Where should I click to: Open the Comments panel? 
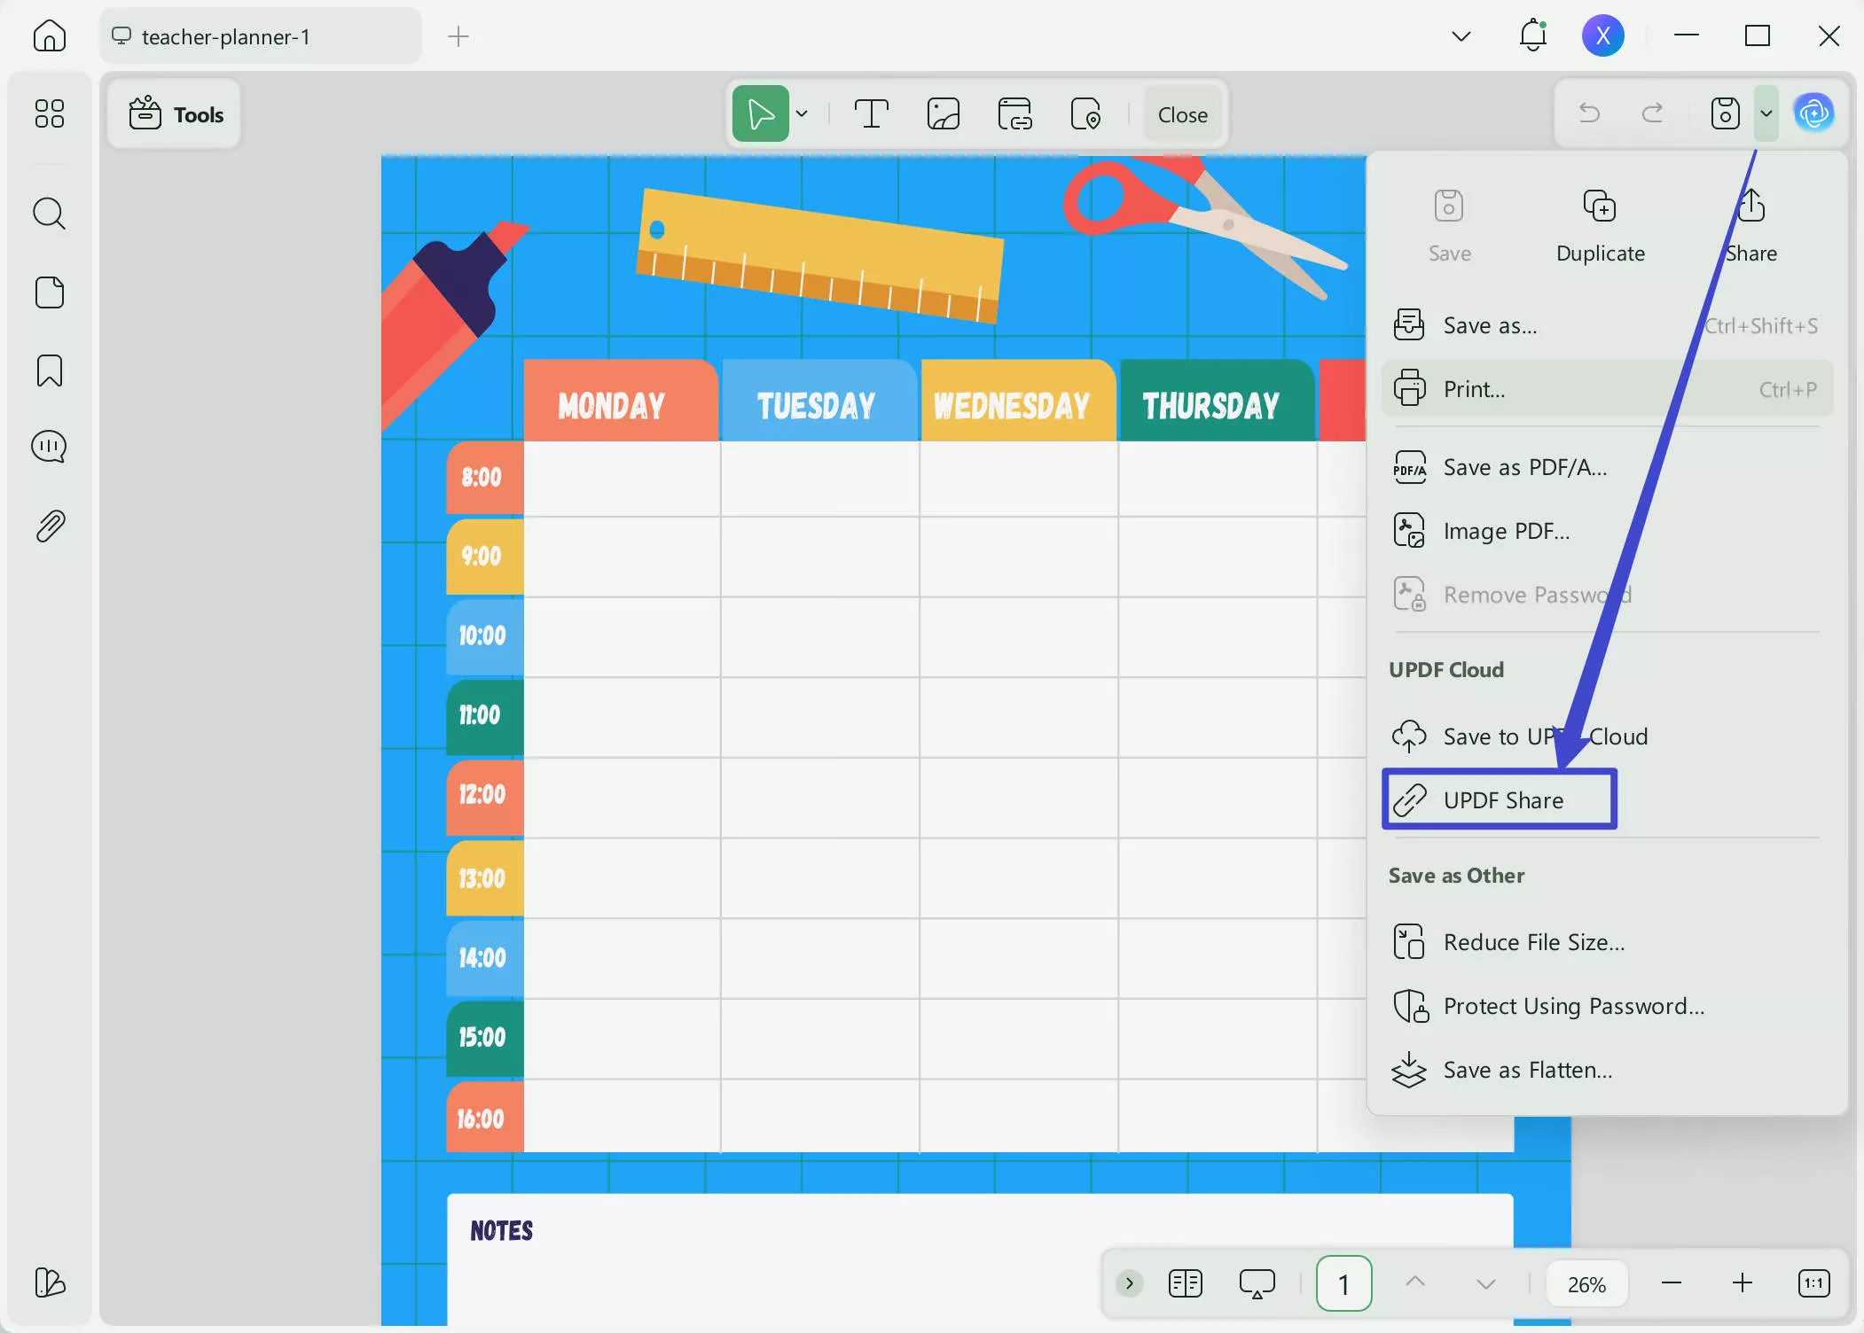50,447
